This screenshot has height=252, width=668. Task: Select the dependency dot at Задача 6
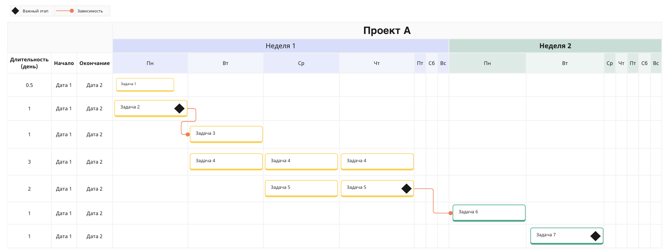coord(450,213)
